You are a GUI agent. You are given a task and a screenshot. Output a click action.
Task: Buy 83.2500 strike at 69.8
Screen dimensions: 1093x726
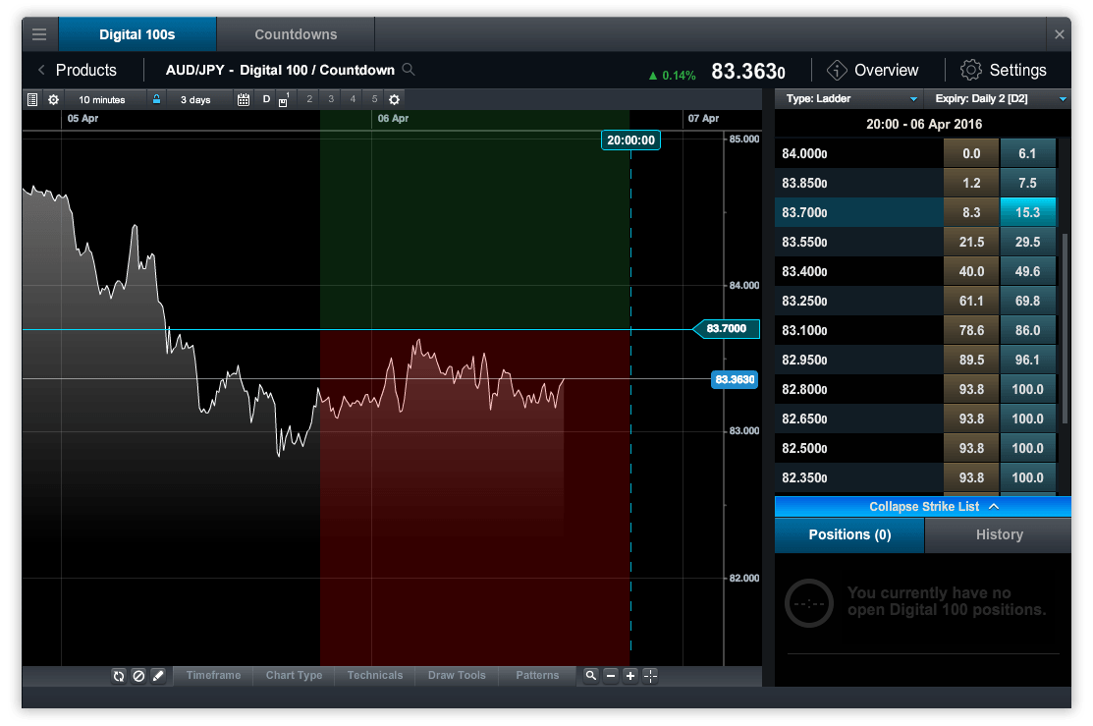(1027, 301)
